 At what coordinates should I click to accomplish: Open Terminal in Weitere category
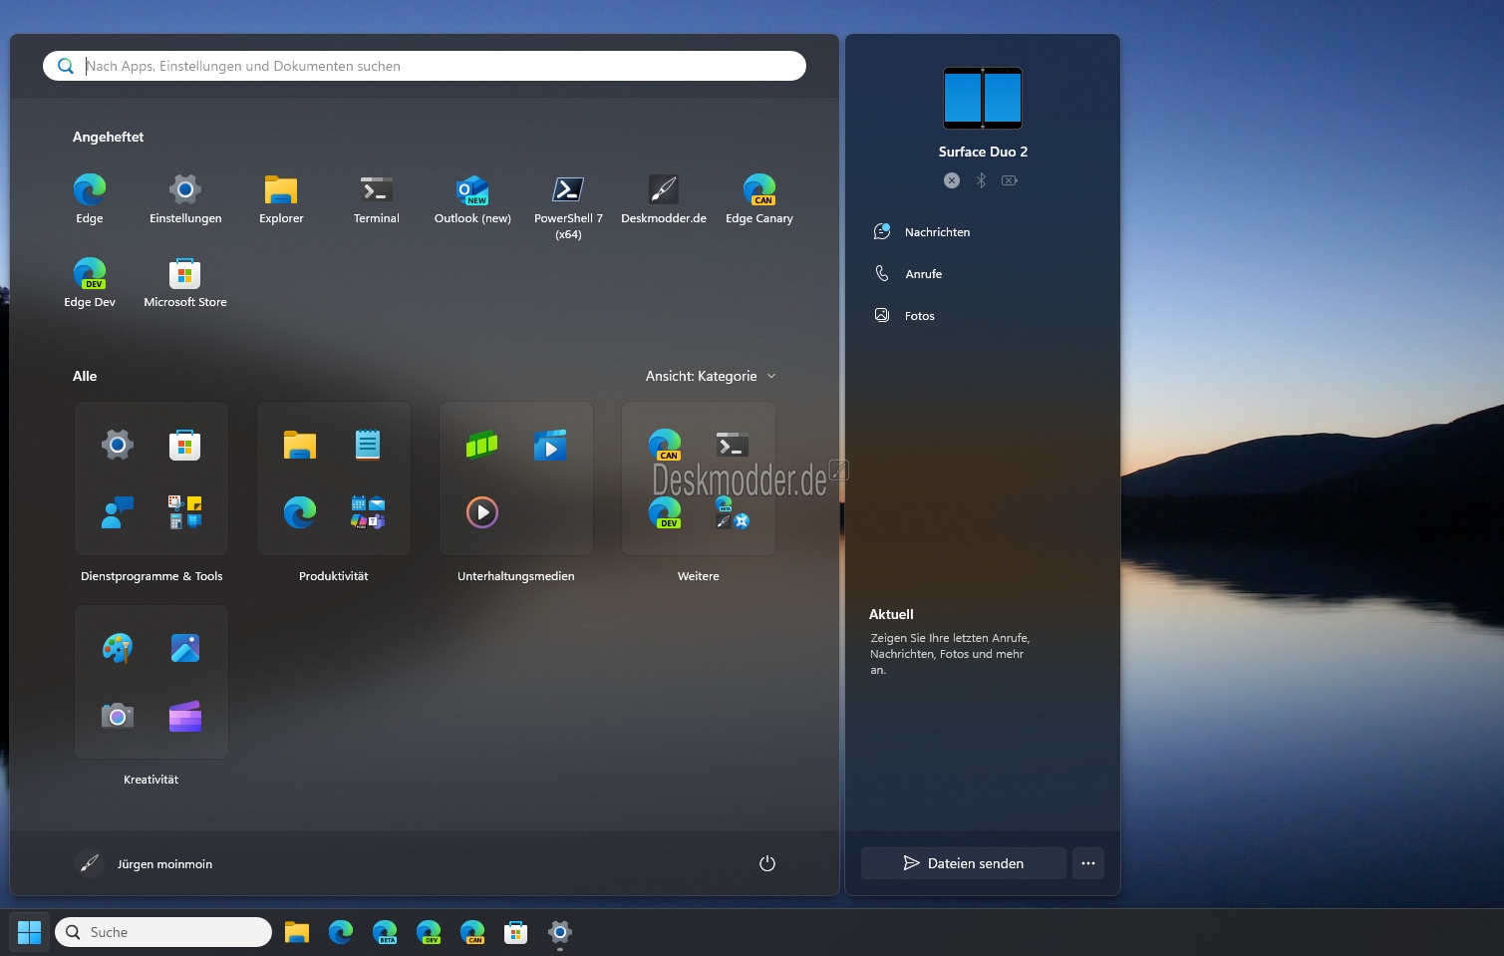coord(733,445)
